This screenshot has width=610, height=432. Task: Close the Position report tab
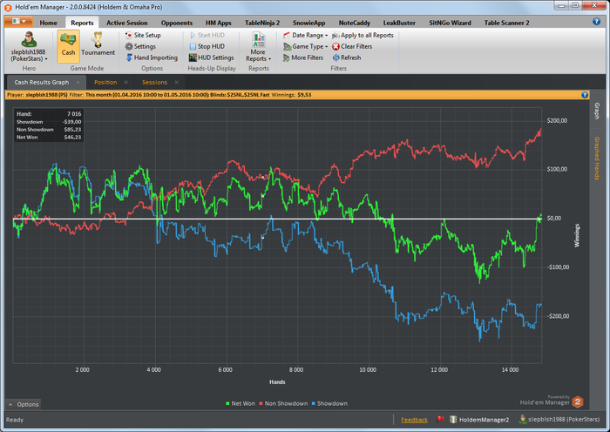[126, 82]
